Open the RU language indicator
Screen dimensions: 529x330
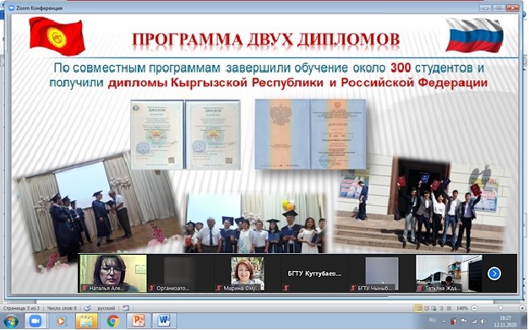[x=433, y=320]
